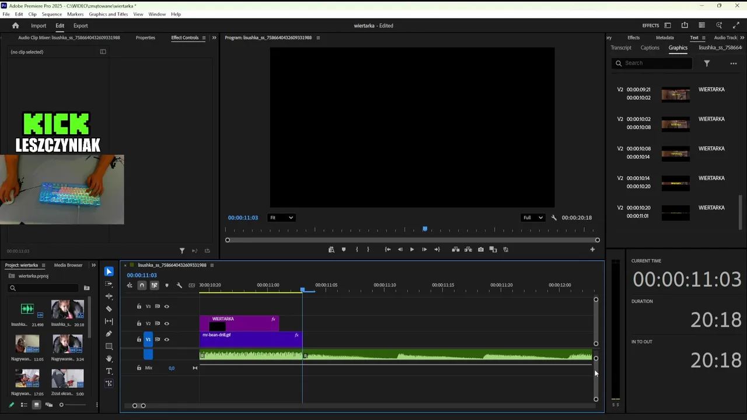The image size is (747, 420).
Task: Click the Mark In bracket button
Action: [357, 250]
